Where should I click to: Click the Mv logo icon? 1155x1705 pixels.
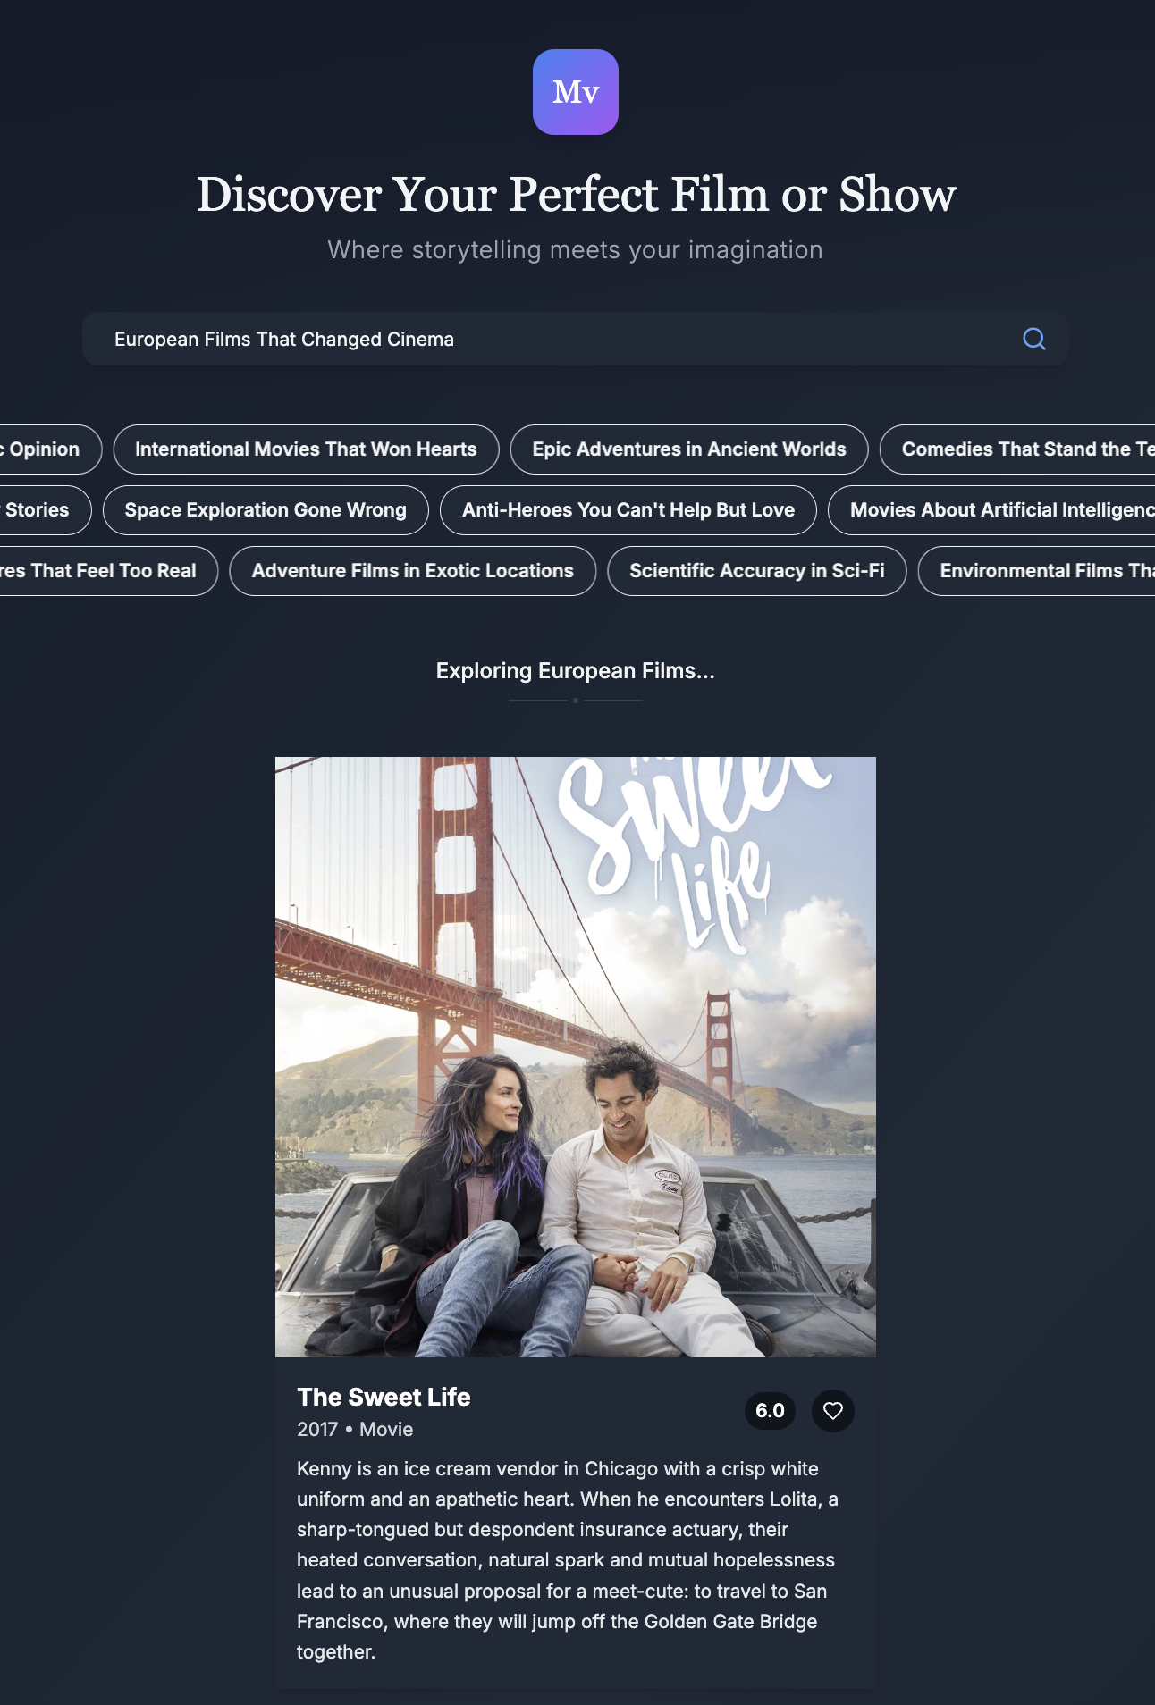pyautogui.click(x=576, y=92)
